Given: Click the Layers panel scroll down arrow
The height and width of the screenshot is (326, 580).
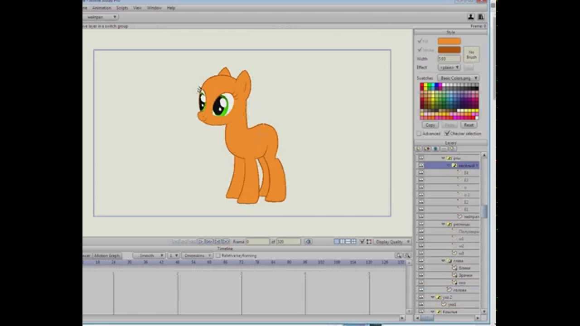Looking at the screenshot, I should click(x=484, y=312).
